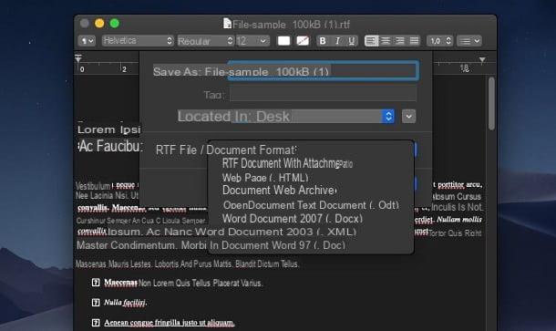Select Word Document 2007 (.Docx) format

click(293, 219)
